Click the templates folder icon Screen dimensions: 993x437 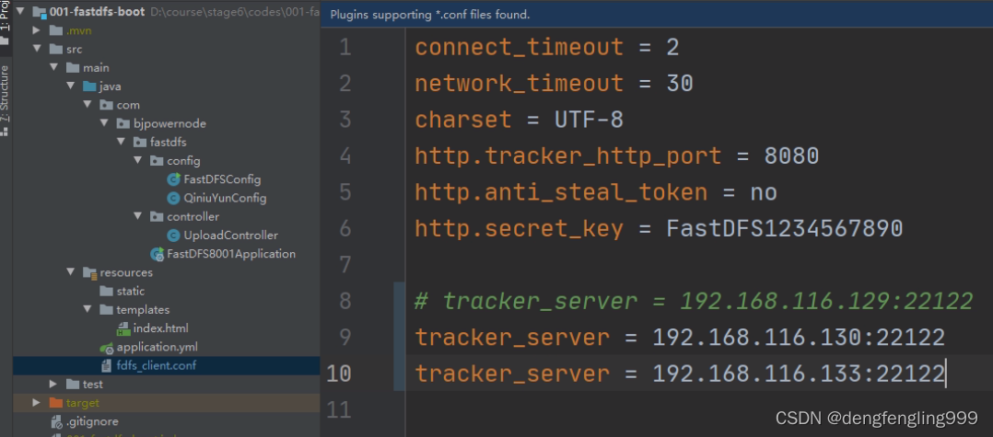coord(107,310)
